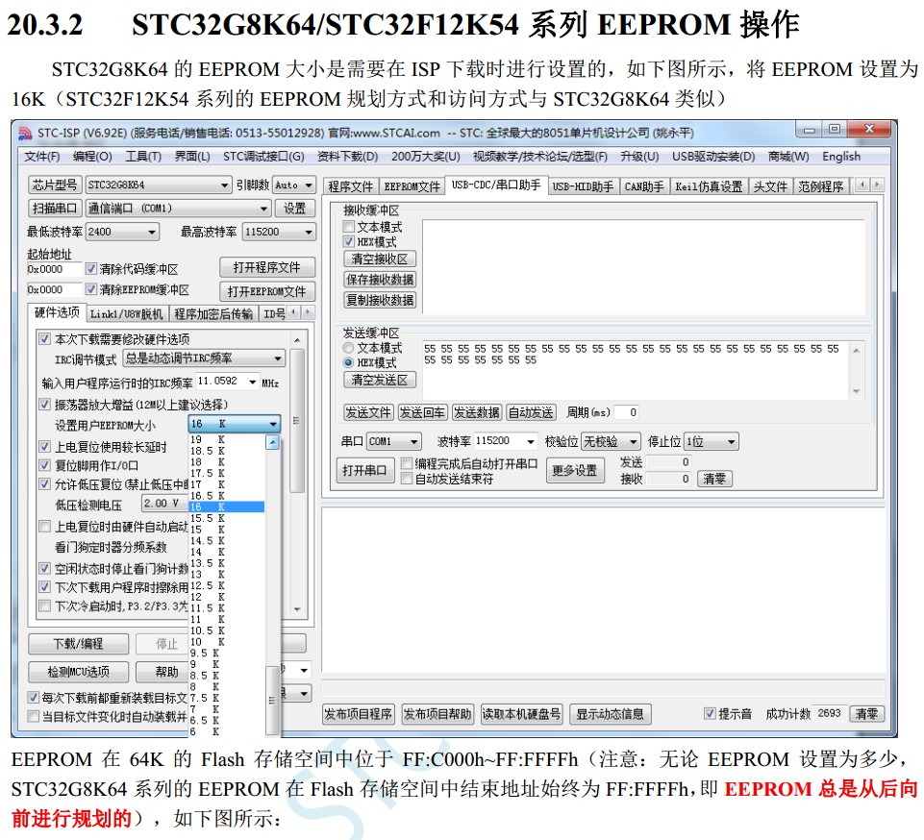
Task: Click code start address 0x0000 field beside 清除代码缓冲区
Action: [54, 269]
